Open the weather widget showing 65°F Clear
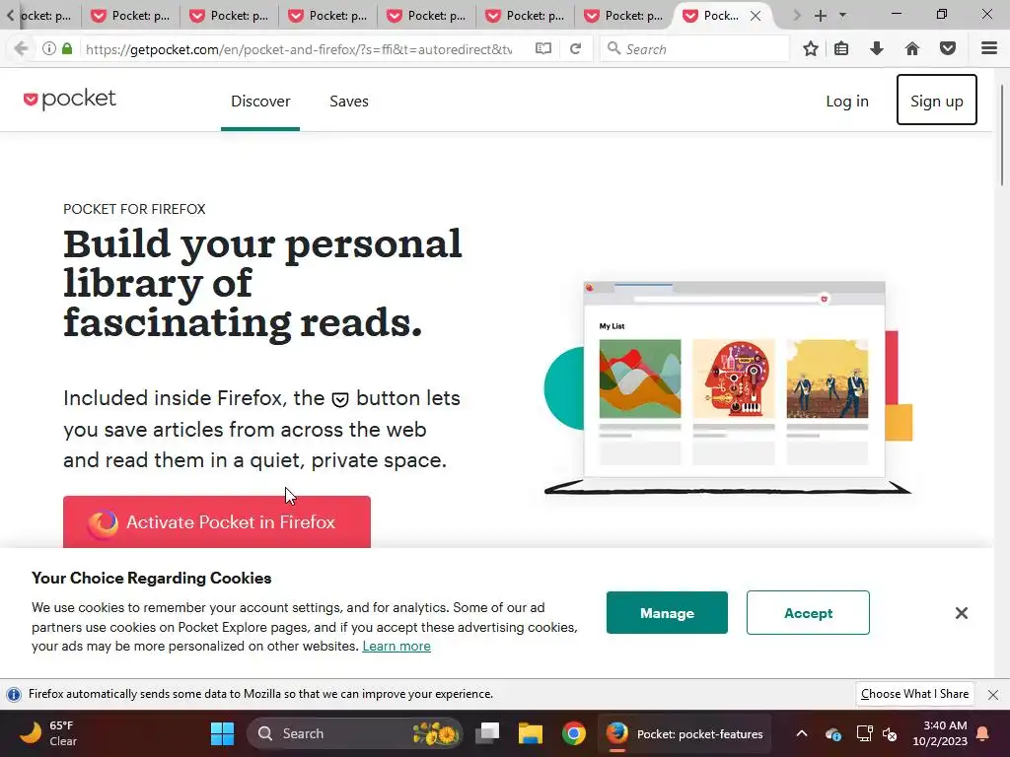The height and width of the screenshot is (757, 1010). (x=47, y=733)
